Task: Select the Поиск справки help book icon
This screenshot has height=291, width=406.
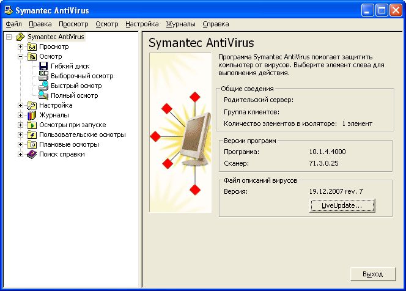Action: pyautogui.click(x=32, y=154)
